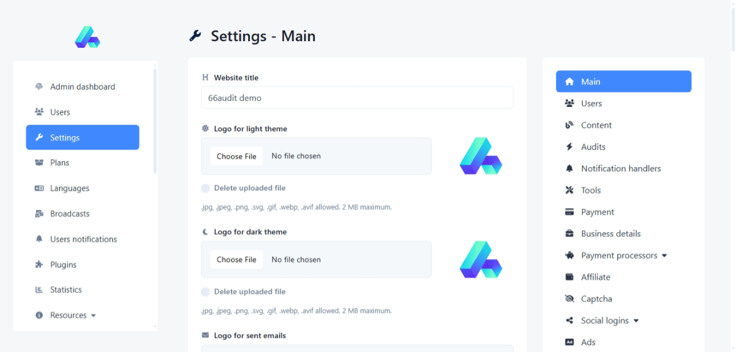This screenshot has width=736, height=352.
Task: Click the Captcha crossed-eye icon
Action: coord(569,299)
